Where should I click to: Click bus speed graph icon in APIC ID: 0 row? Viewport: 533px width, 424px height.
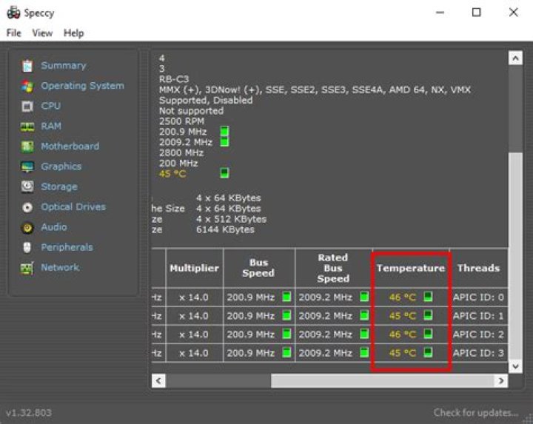click(287, 297)
